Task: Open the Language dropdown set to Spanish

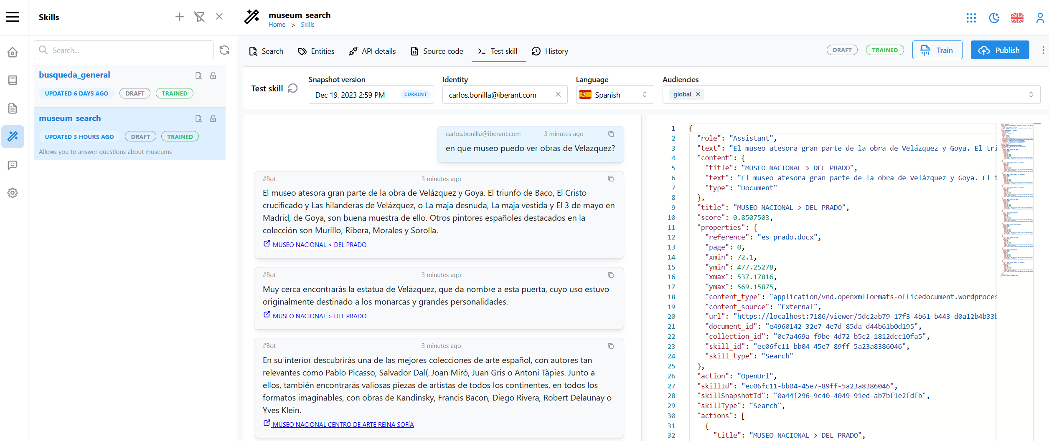Action: [615, 95]
